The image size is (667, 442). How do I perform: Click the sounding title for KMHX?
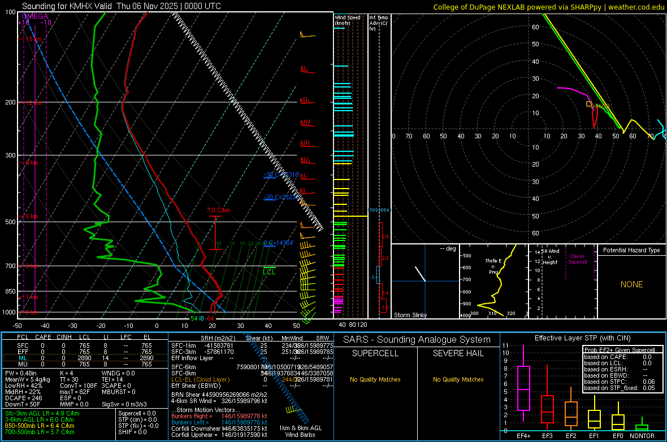[121, 6]
